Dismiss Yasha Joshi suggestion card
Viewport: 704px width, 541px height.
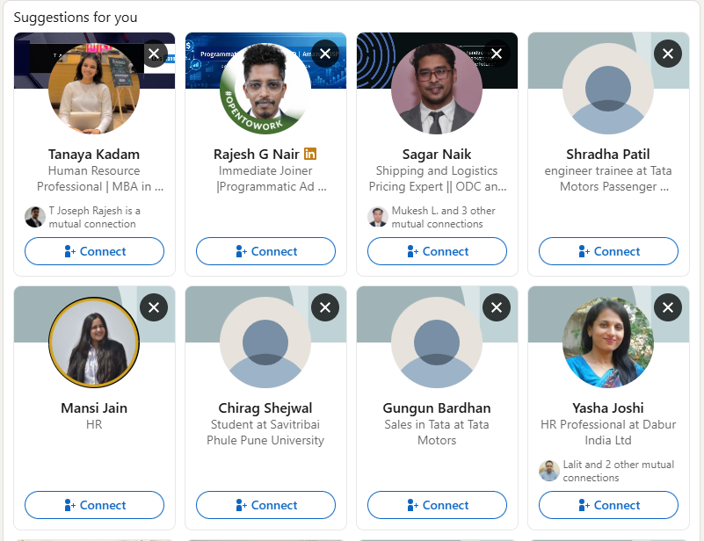click(668, 307)
